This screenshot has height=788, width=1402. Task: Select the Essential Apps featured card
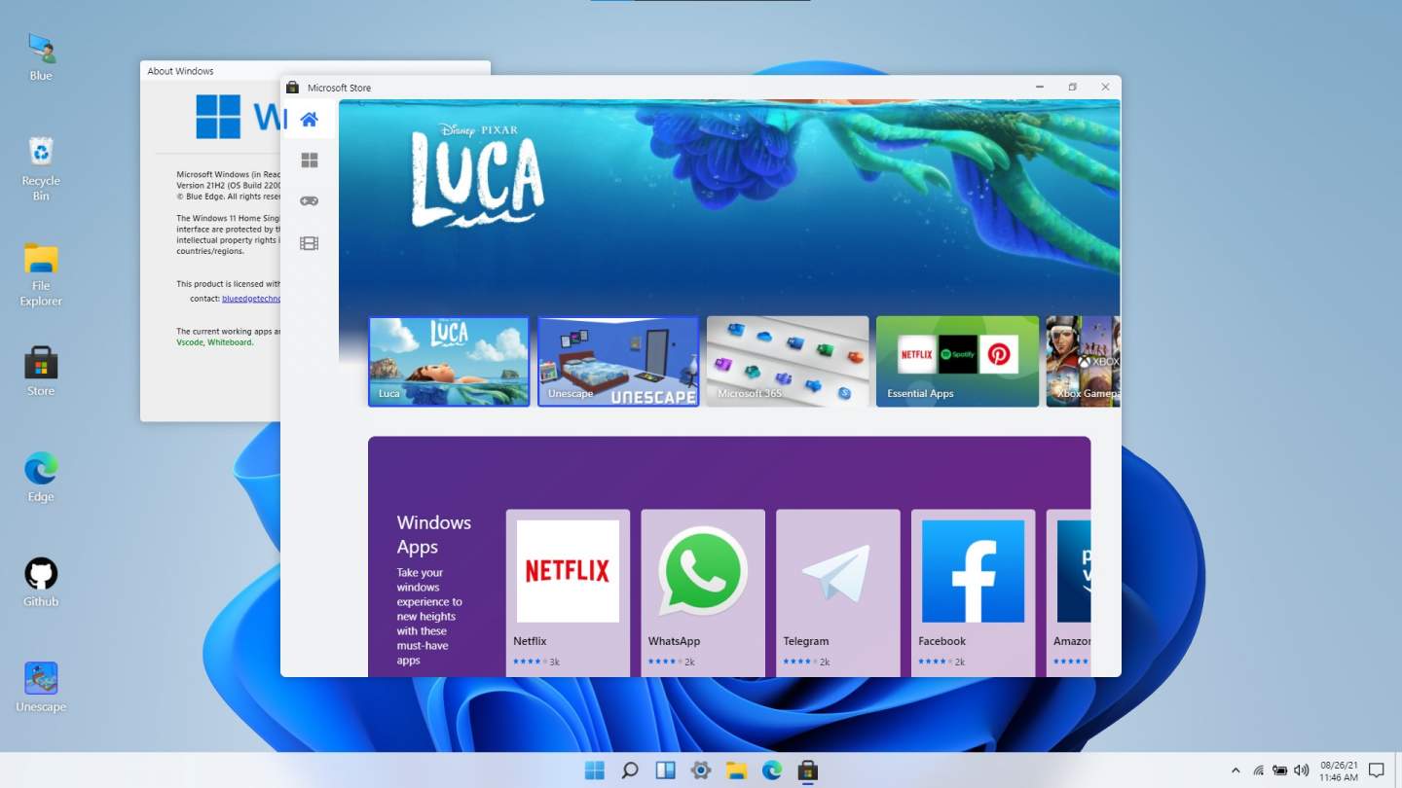point(957,361)
